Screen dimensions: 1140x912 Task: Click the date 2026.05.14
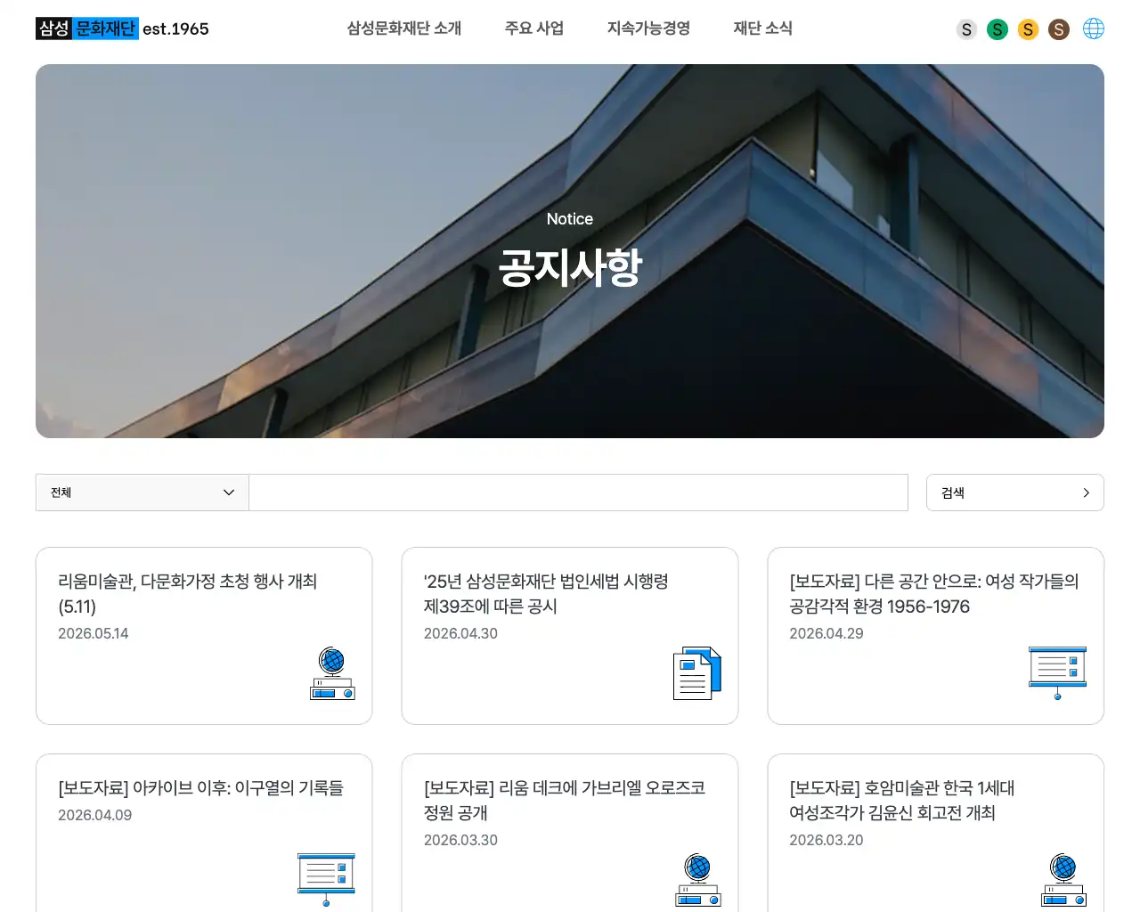[x=94, y=633]
